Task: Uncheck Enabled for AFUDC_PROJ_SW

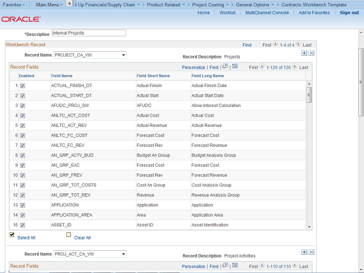Action: tap(23, 106)
